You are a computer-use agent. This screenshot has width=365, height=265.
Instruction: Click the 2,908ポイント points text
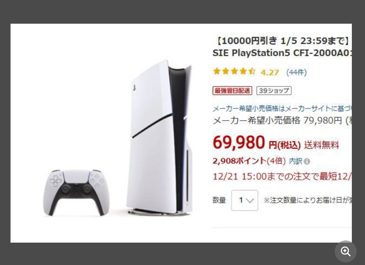(240, 161)
